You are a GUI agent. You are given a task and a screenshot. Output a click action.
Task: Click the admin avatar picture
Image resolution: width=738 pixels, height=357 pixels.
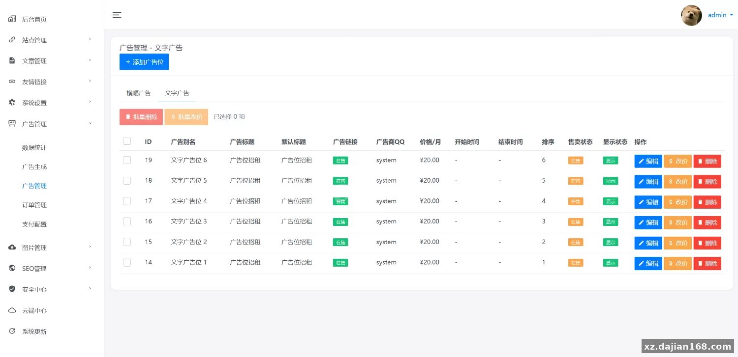tap(691, 15)
